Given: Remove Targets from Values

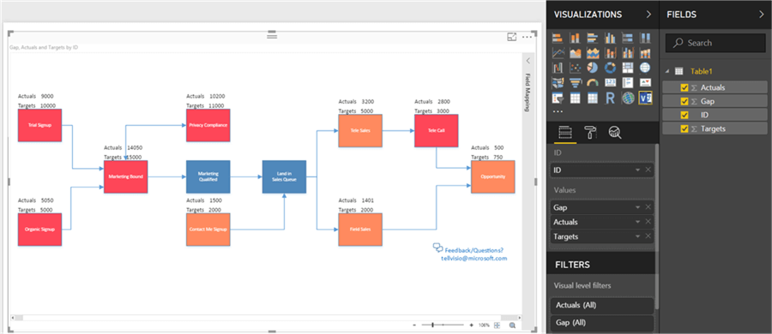Looking at the screenshot, I should click(648, 236).
